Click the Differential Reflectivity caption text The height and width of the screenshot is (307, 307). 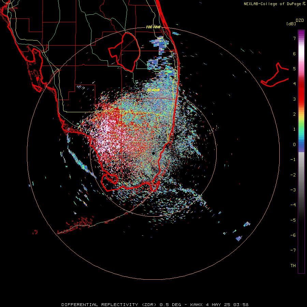click(155, 305)
